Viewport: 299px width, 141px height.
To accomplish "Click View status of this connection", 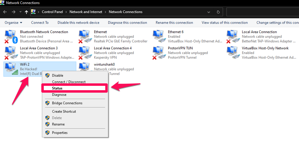I will coord(224,22).
